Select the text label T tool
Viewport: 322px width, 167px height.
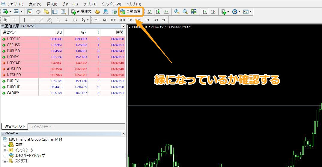75,20
